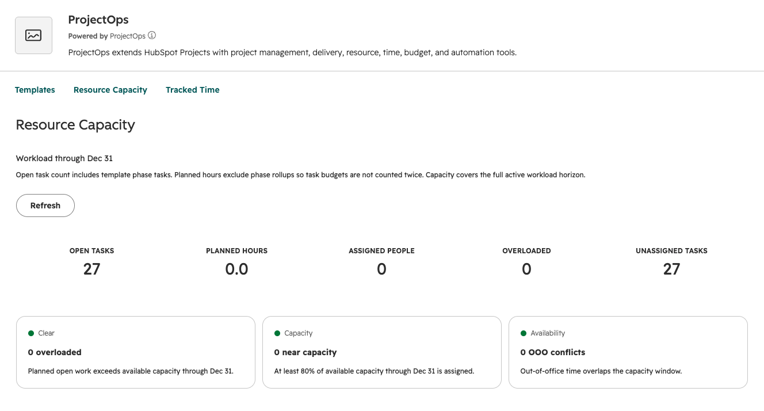Select the ProjectOps app title

[98, 20]
